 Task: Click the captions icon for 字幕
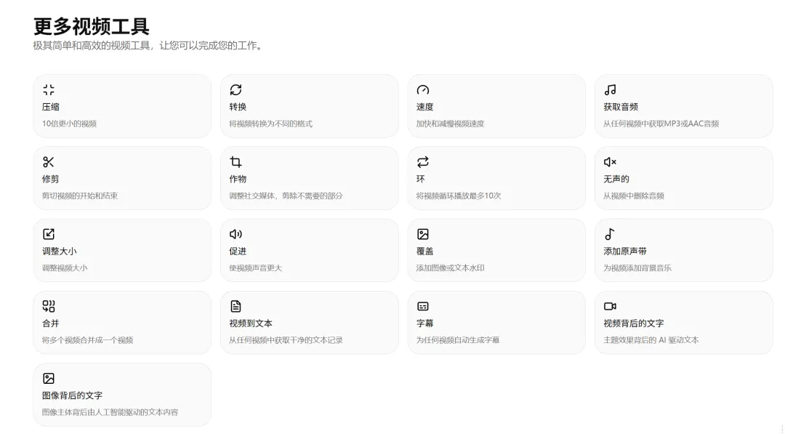click(x=423, y=306)
